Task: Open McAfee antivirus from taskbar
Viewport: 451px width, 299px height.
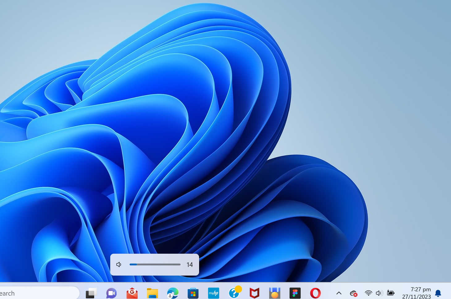Action: (254, 293)
